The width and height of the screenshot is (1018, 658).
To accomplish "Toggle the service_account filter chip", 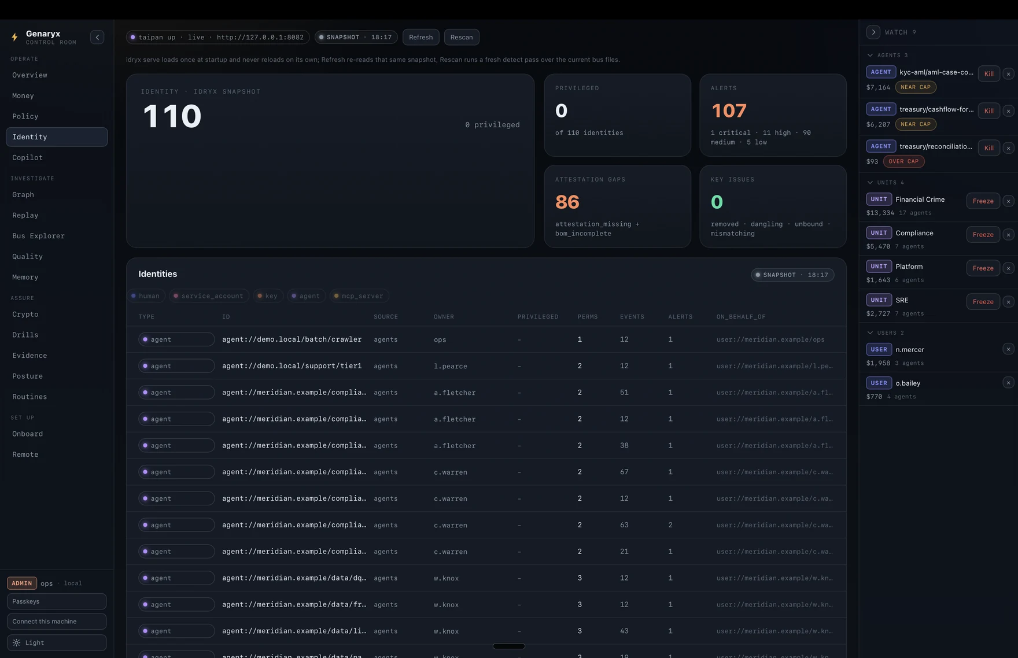I will (x=209, y=296).
